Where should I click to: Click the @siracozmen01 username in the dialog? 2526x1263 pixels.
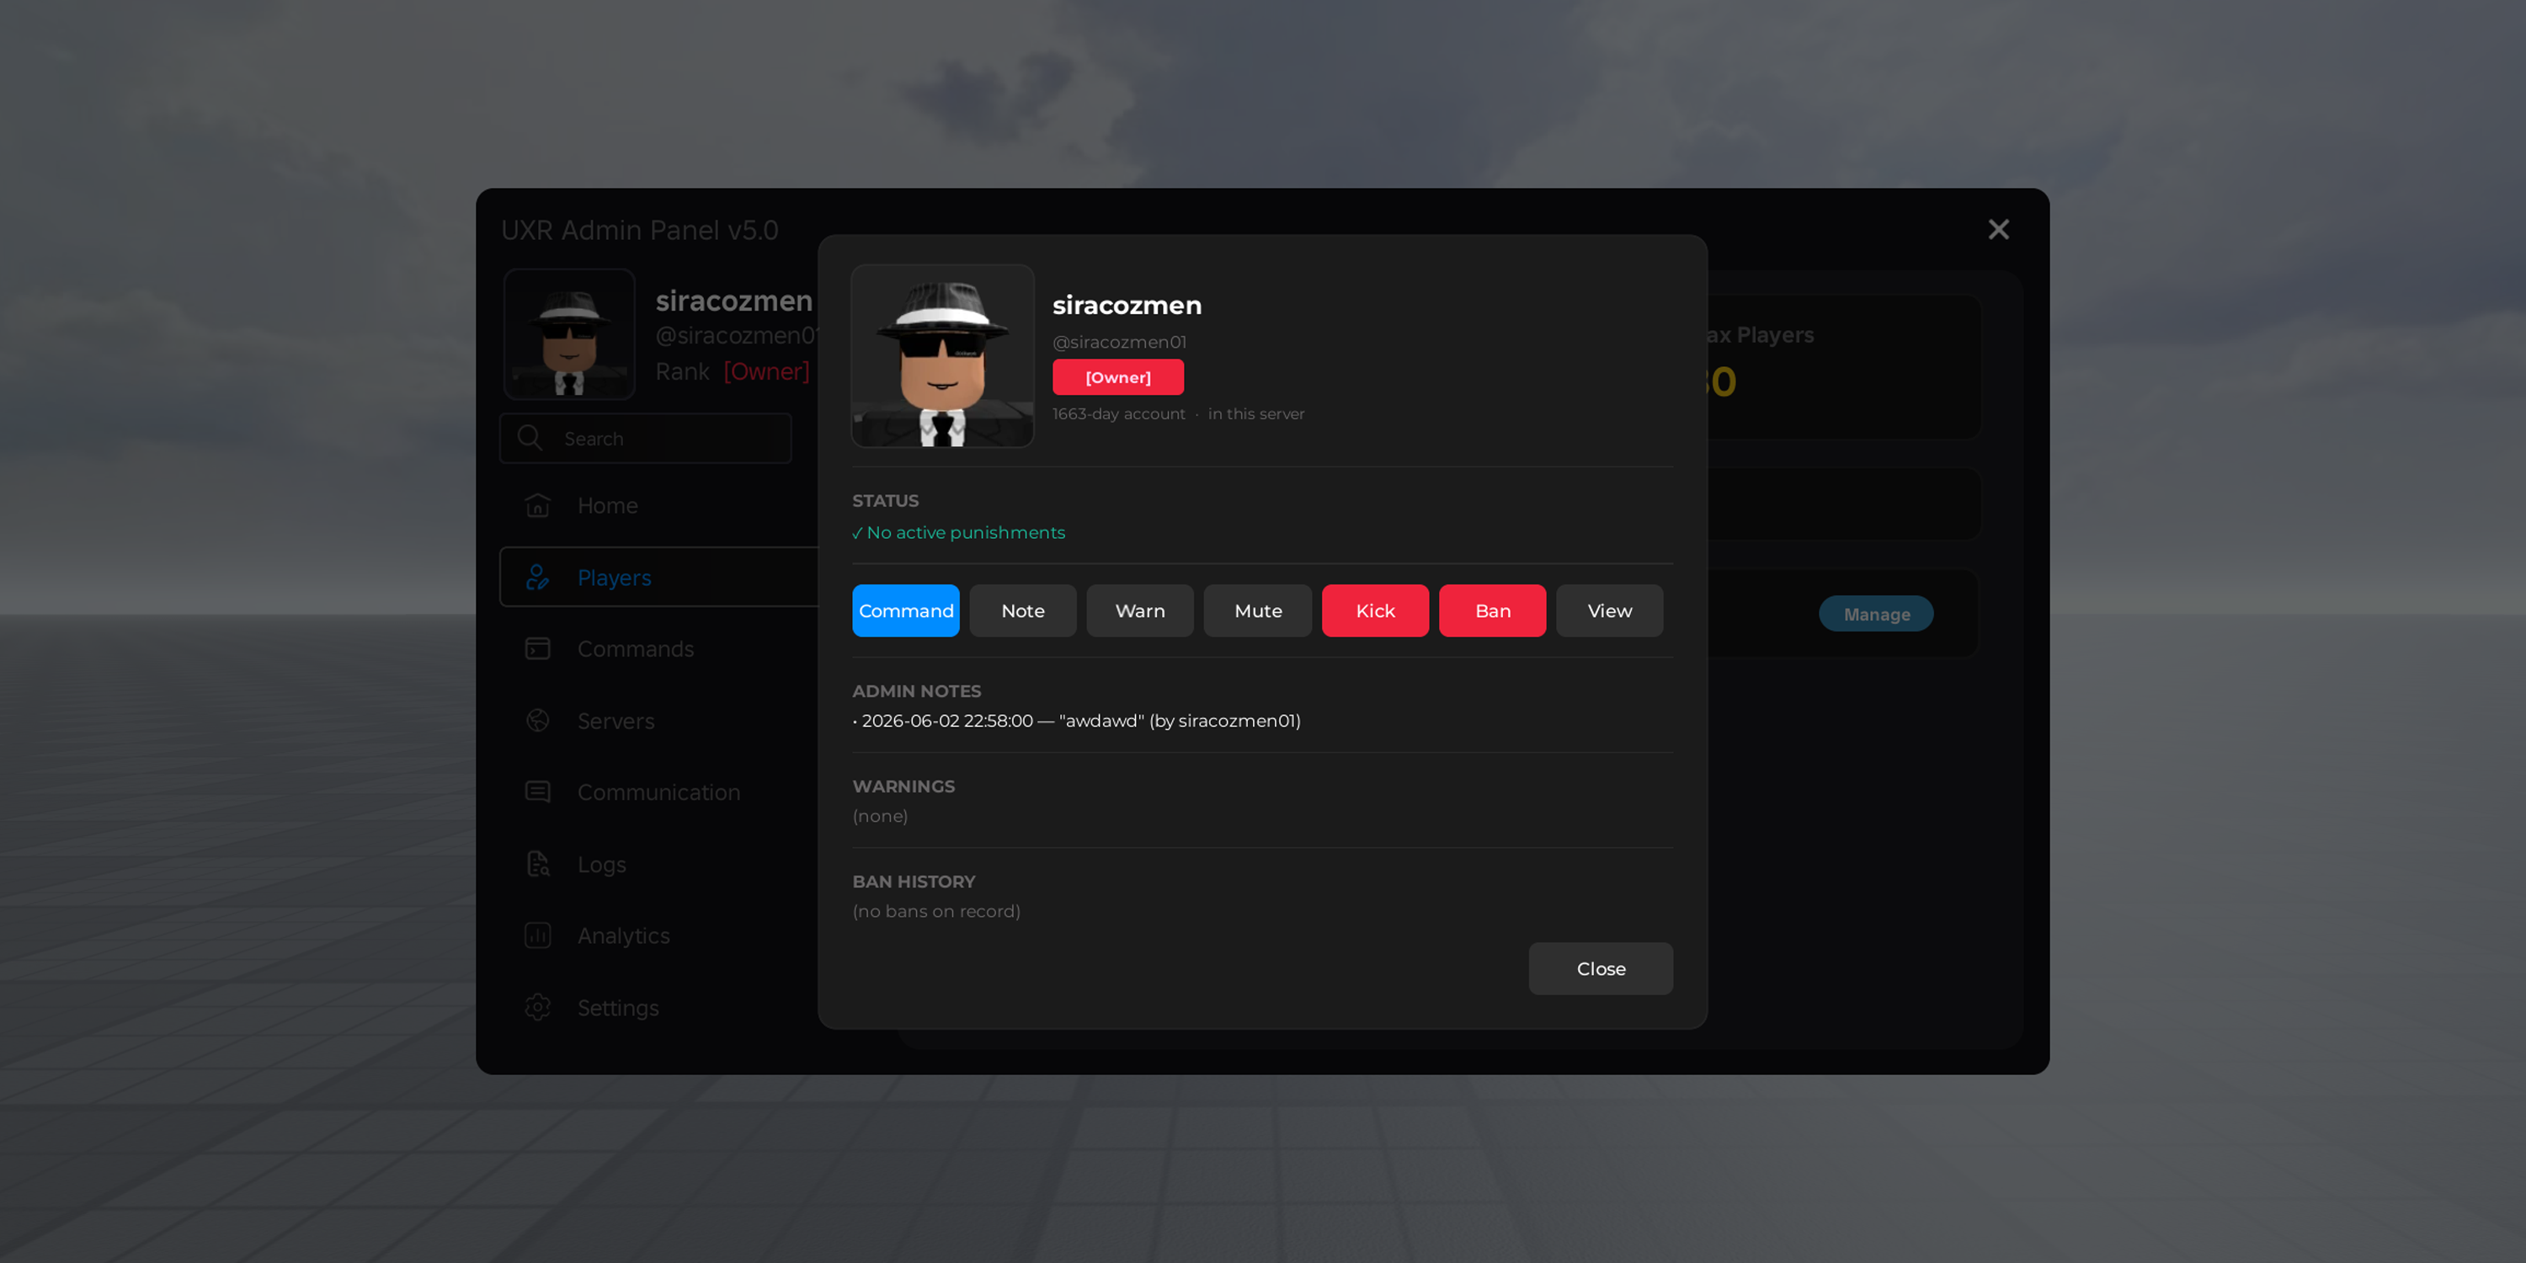[x=1119, y=341]
